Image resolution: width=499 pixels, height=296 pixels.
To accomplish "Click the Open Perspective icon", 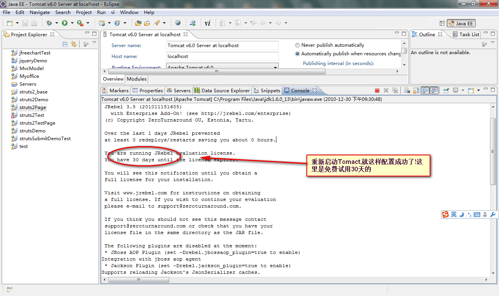I will click(442, 23).
